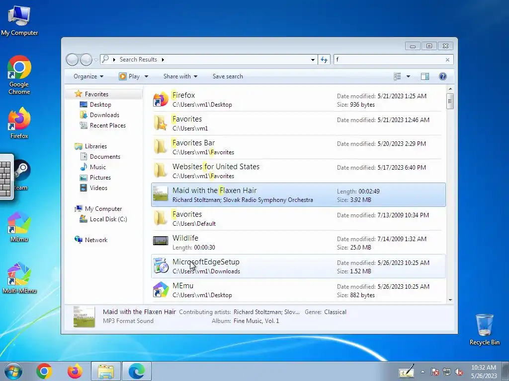The width and height of the screenshot is (509, 381).
Task: Toggle the preview pane icon
Action: click(424, 76)
